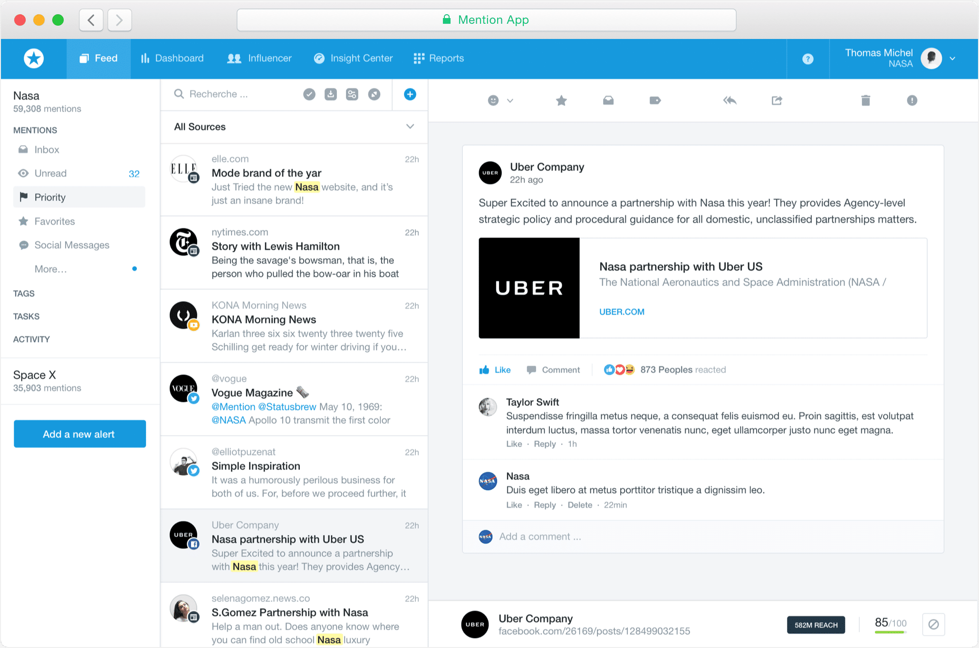Expand More options in sidebar menu
Screen dimensions: 979x648
50,268
